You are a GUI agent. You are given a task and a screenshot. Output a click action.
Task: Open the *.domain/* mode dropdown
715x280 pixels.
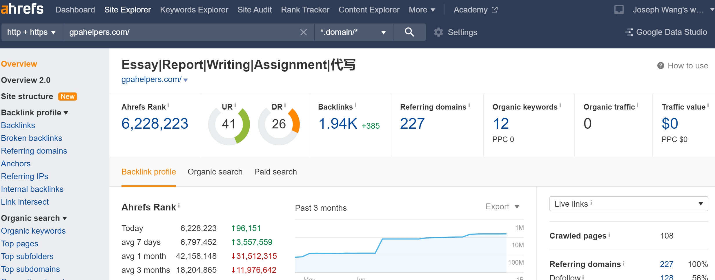click(353, 32)
